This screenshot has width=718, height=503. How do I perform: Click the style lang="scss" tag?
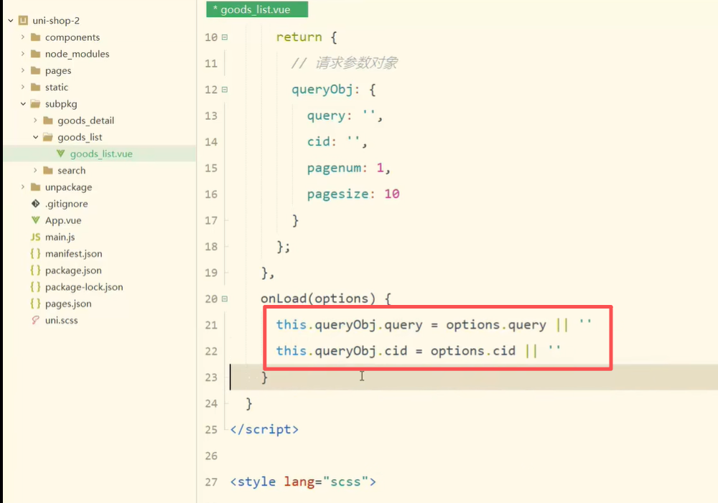303,481
